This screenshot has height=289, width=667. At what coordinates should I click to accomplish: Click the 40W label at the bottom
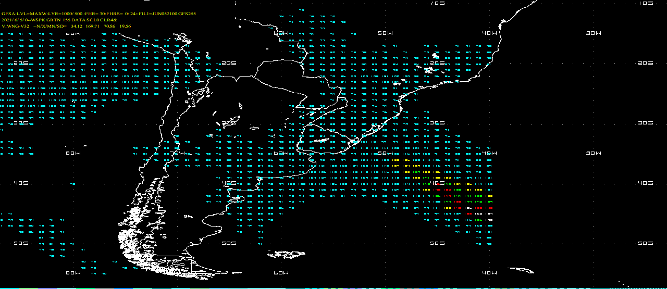(489, 273)
